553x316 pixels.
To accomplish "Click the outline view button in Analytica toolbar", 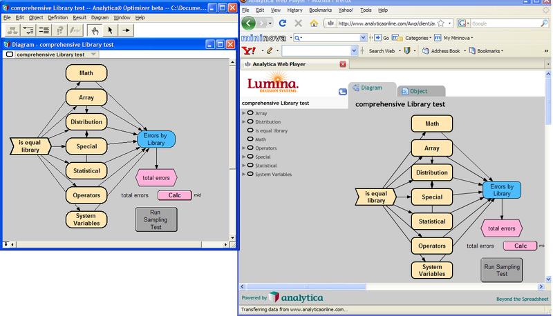I will coord(28,30).
